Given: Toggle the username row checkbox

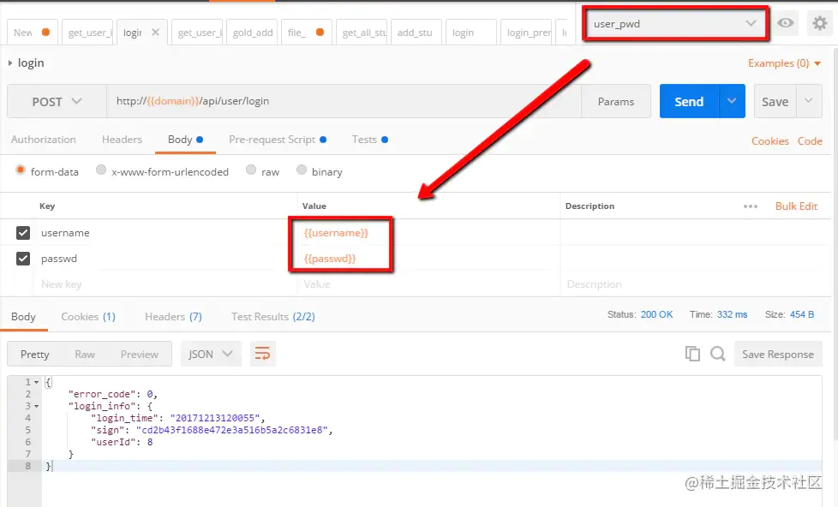Looking at the screenshot, I should [x=23, y=233].
